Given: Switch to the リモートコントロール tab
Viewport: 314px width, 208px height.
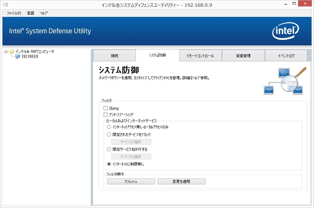Looking at the screenshot, I should point(201,56).
